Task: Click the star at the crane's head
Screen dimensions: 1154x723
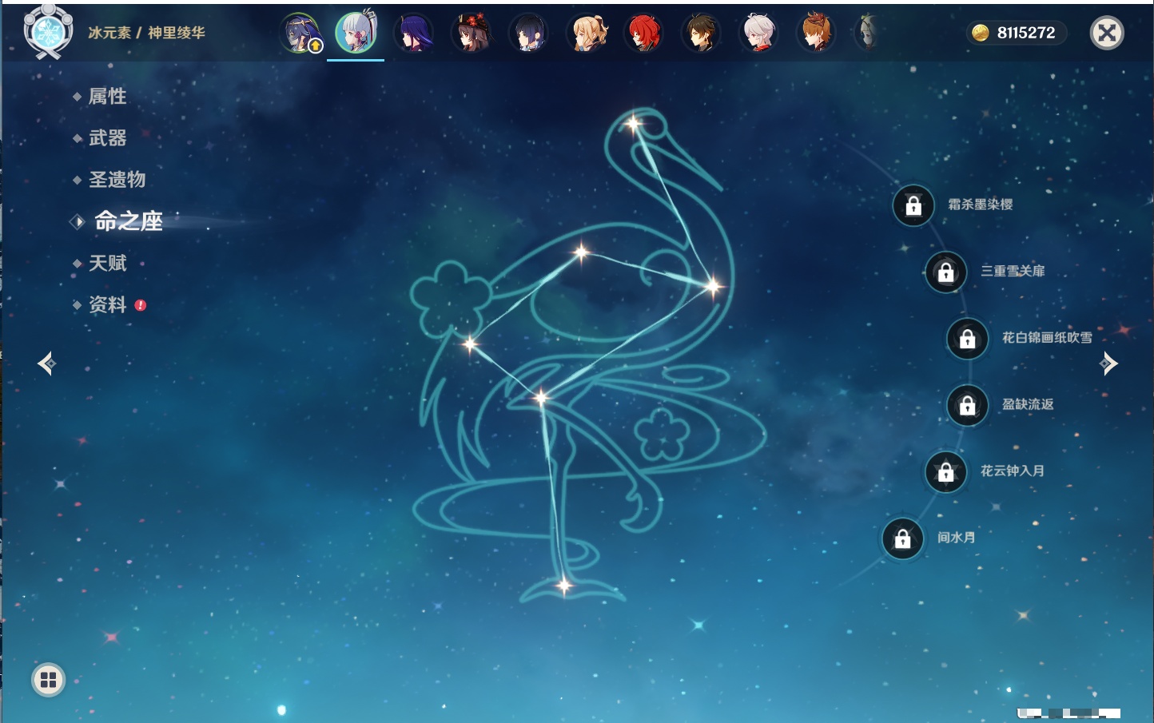Action: (x=634, y=123)
